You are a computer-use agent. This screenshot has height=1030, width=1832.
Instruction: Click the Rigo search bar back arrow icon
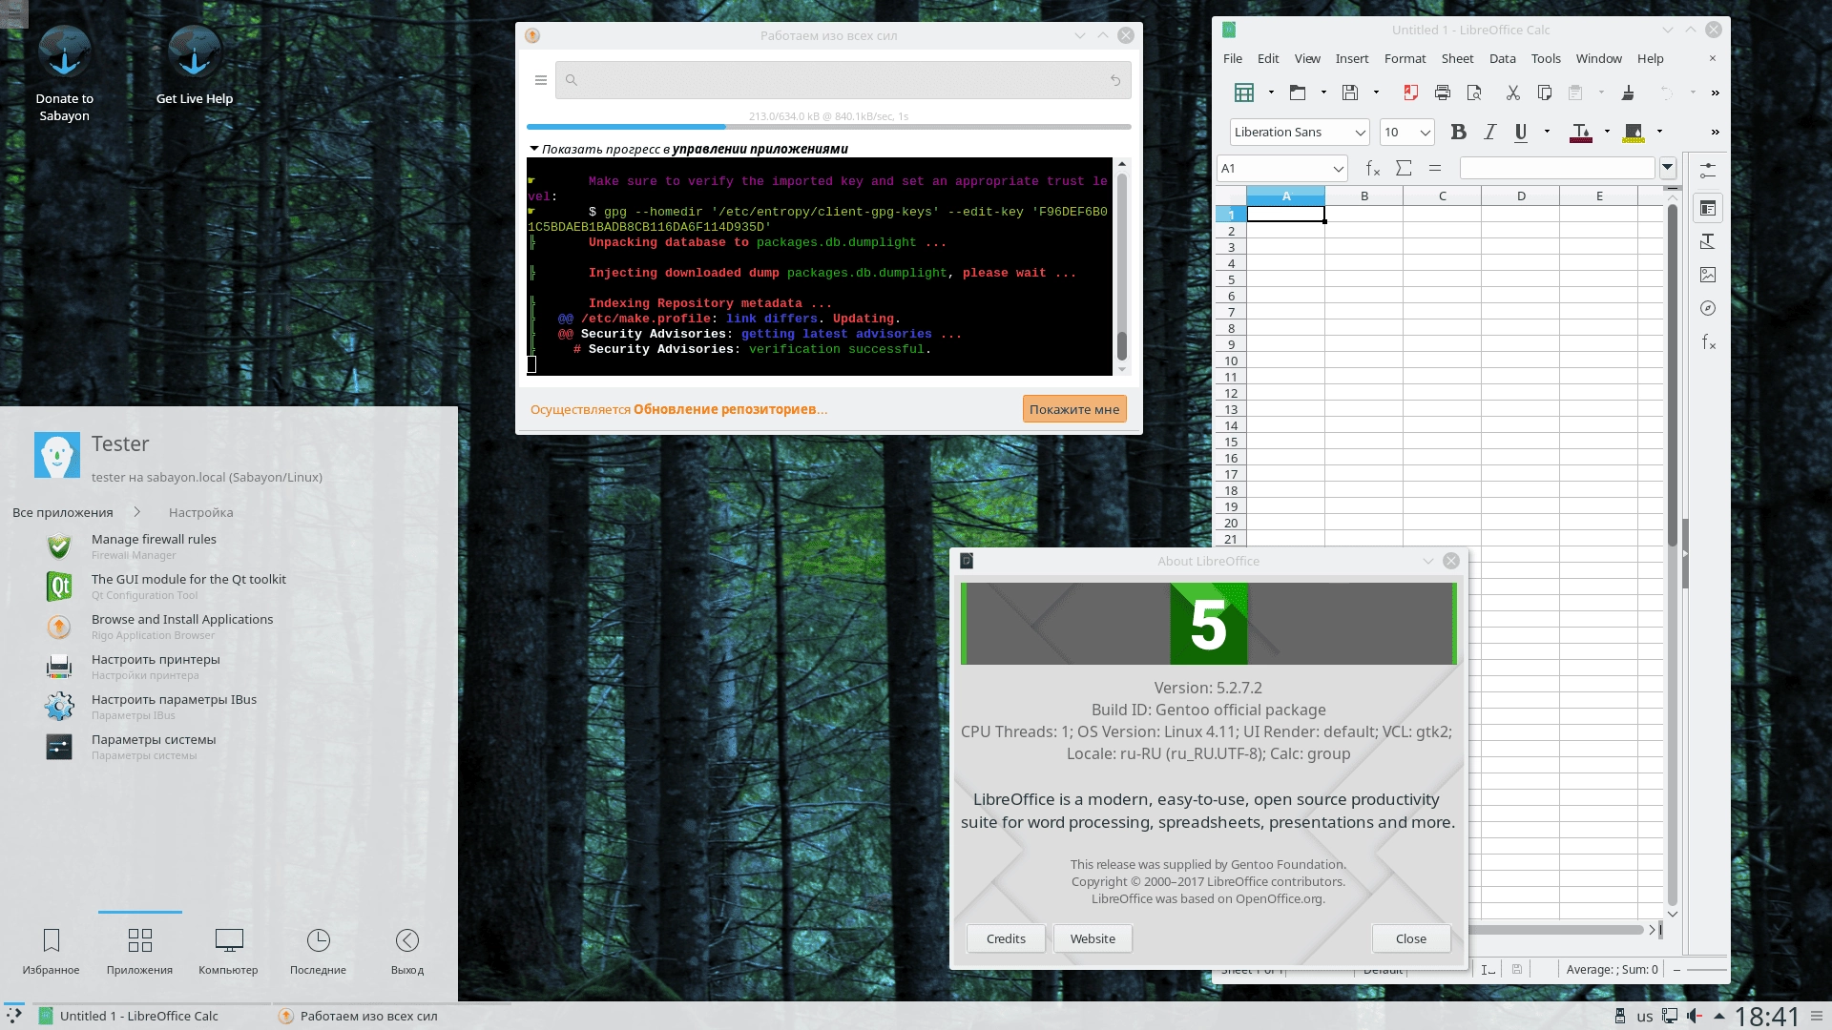[1115, 80]
